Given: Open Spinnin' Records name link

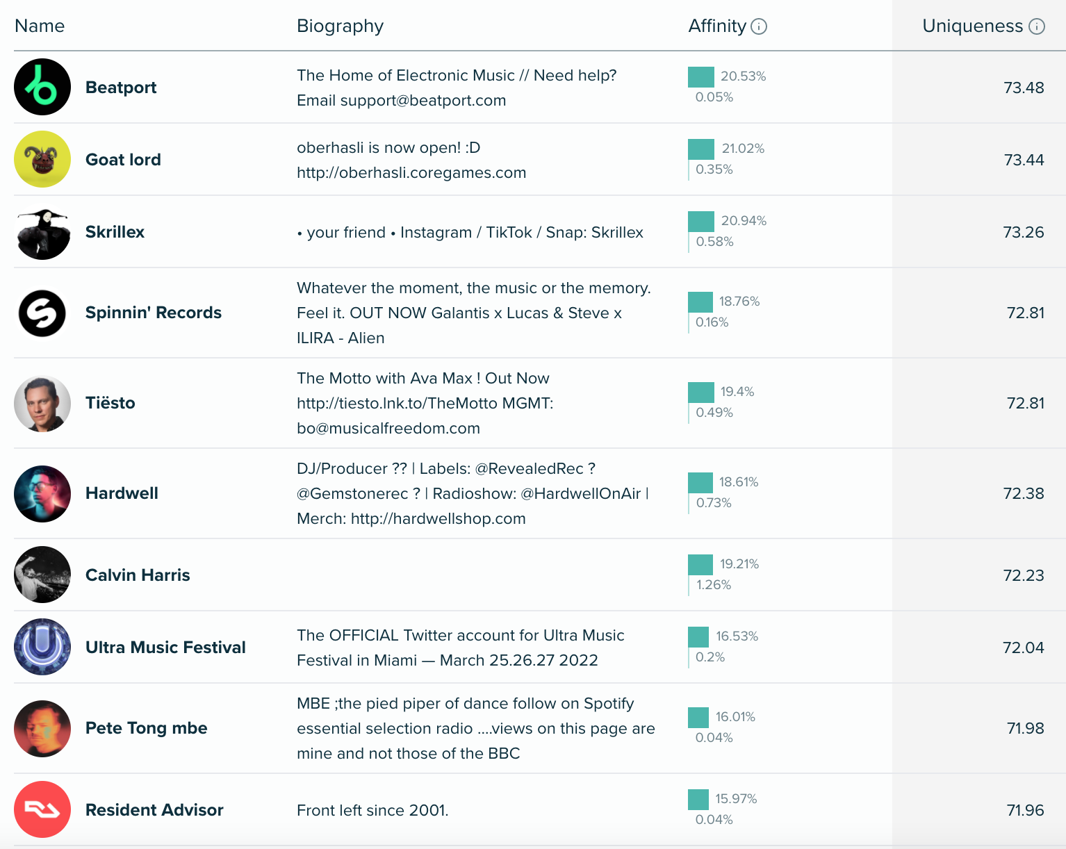Looking at the screenshot, I should click(154, 313).
